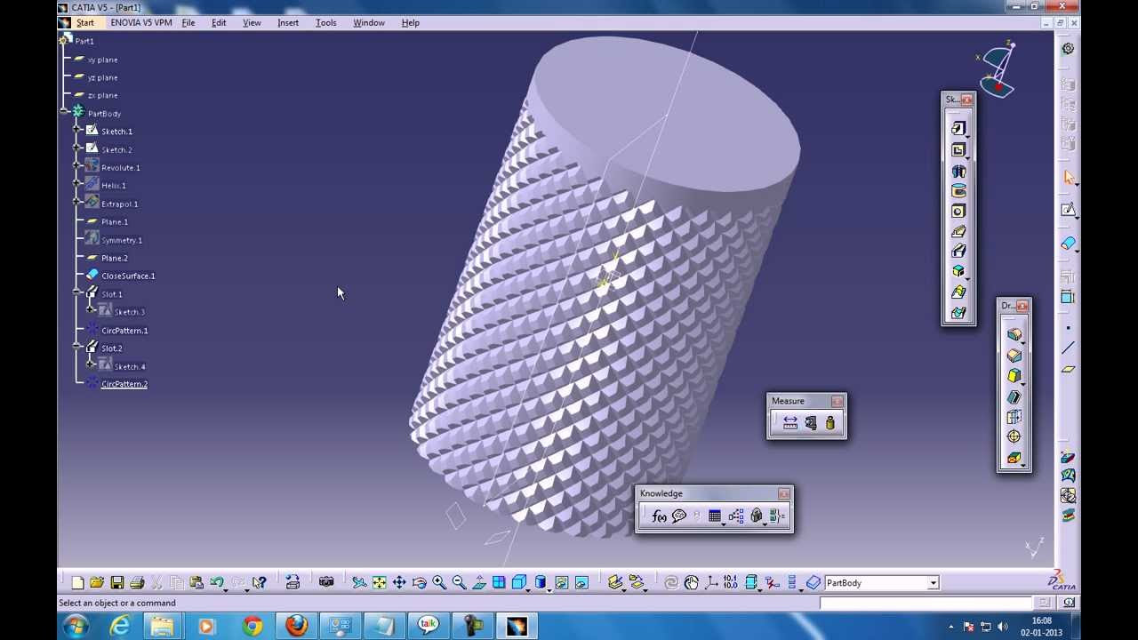Open the Insert menu
The width and height of the screenshot is (1138, 640).
(287, 22)
